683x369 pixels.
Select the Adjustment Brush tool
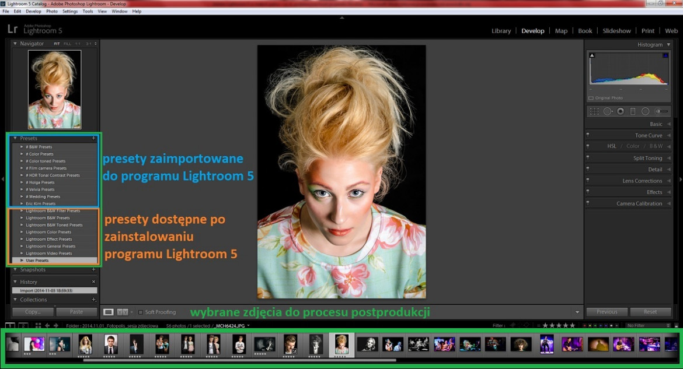pos(661,111)
